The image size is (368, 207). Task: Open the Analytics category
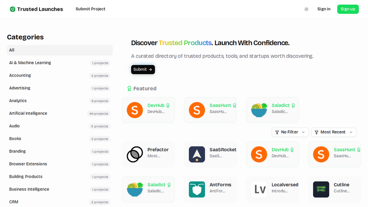coord(60,101)
